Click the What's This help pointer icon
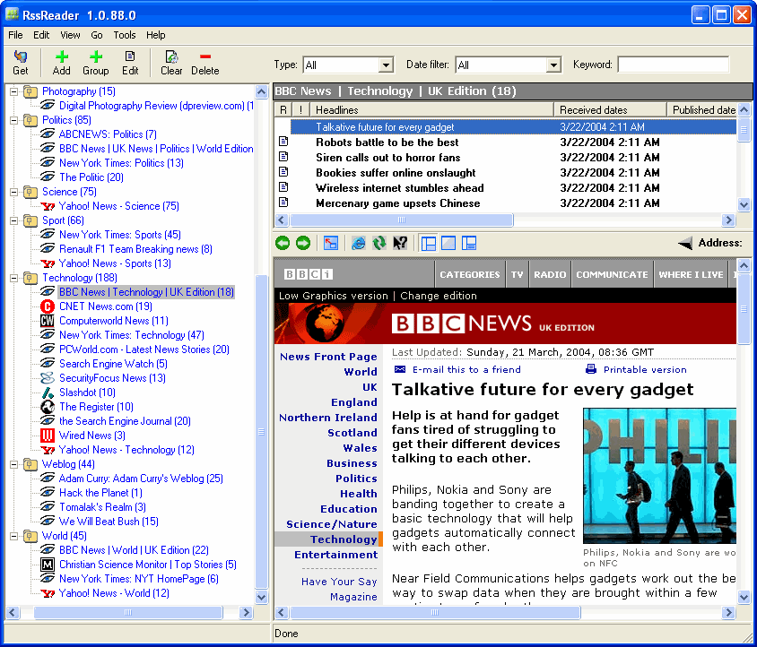757x647 pixels. (399, 242)
